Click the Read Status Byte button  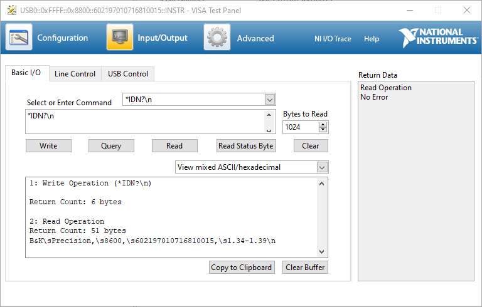coord(246,146)
